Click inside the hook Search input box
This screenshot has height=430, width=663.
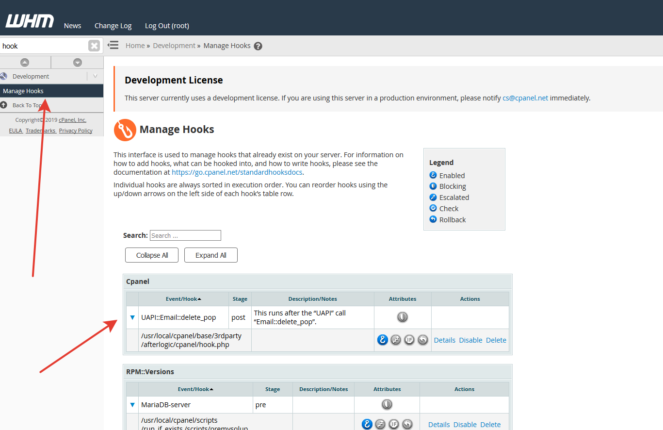(x=185, y=235)
